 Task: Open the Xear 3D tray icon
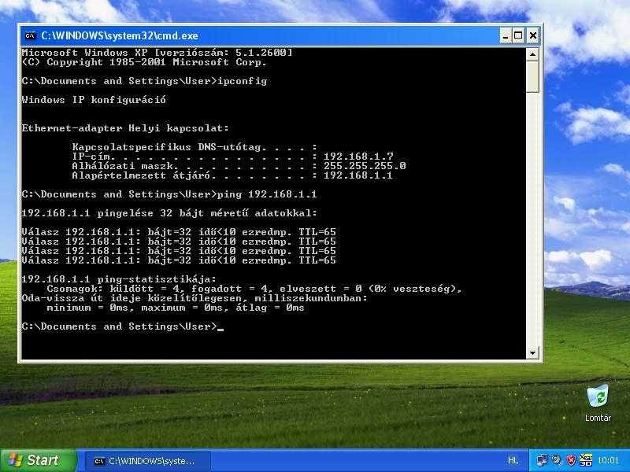[586, 460]
